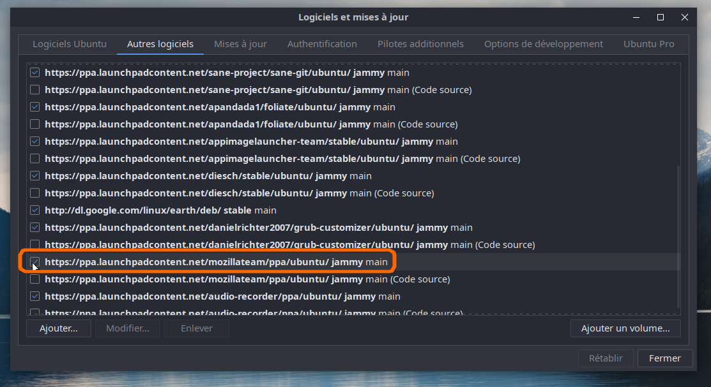Maximize the Logiciels et mises à jour window
The image size is (711, 387).
click(x=661, y=17)
